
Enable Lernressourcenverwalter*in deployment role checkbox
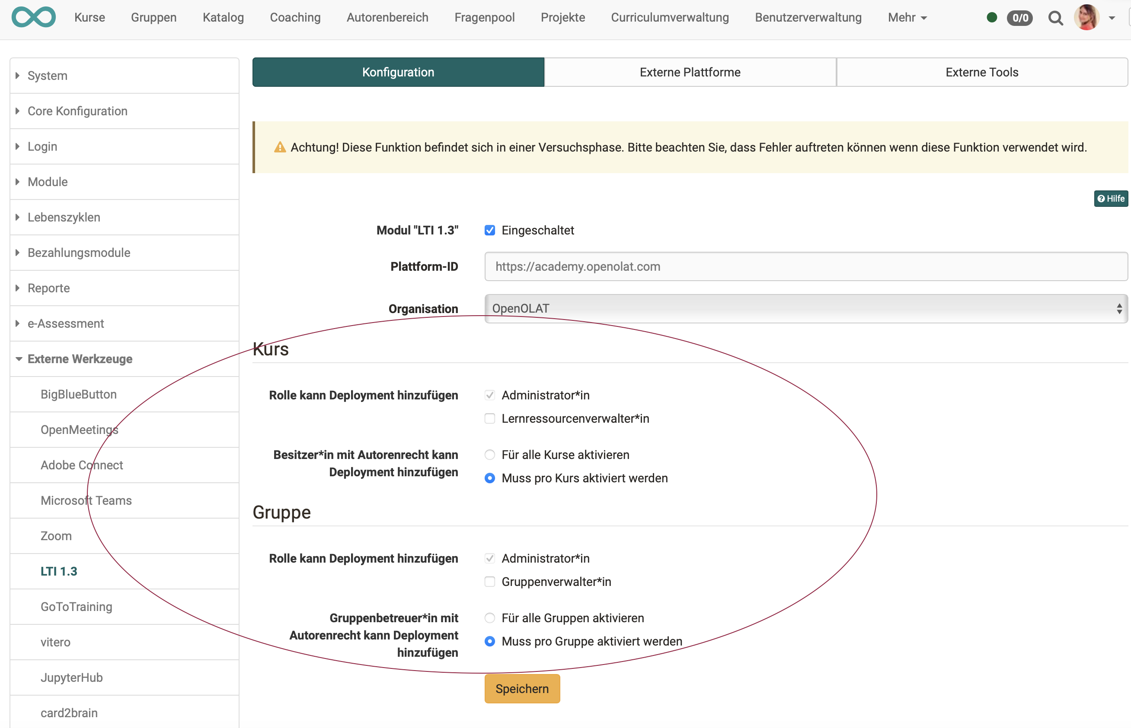[x=490, y=418]
